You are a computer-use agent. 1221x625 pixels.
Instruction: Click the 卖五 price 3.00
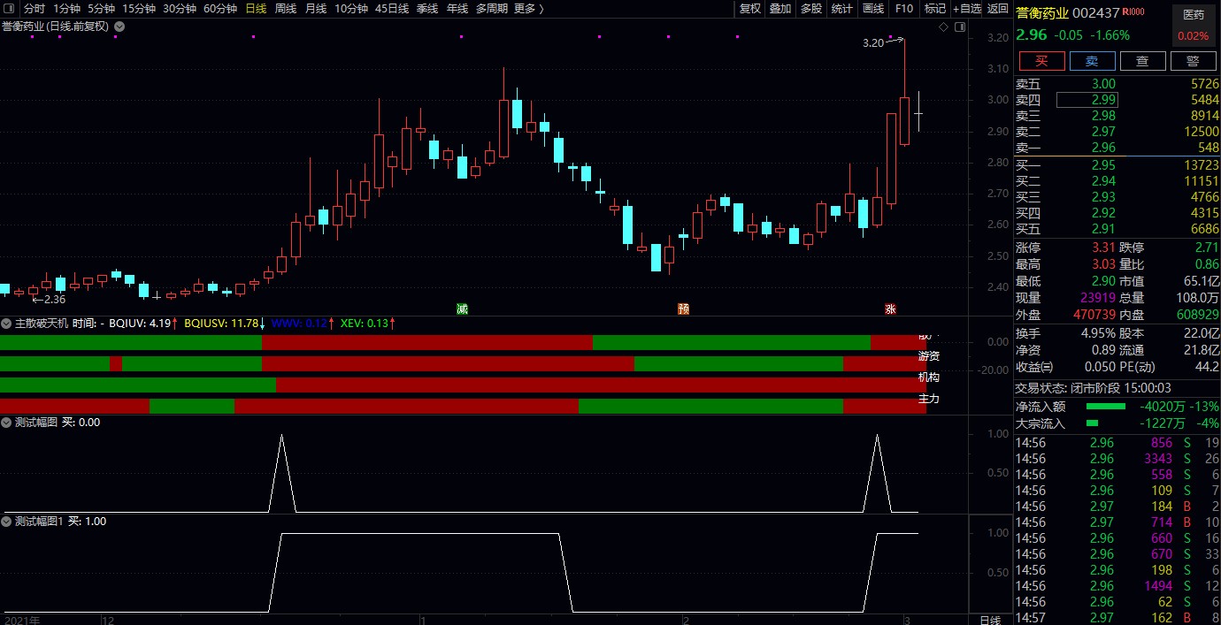[x=1103, y=84]
